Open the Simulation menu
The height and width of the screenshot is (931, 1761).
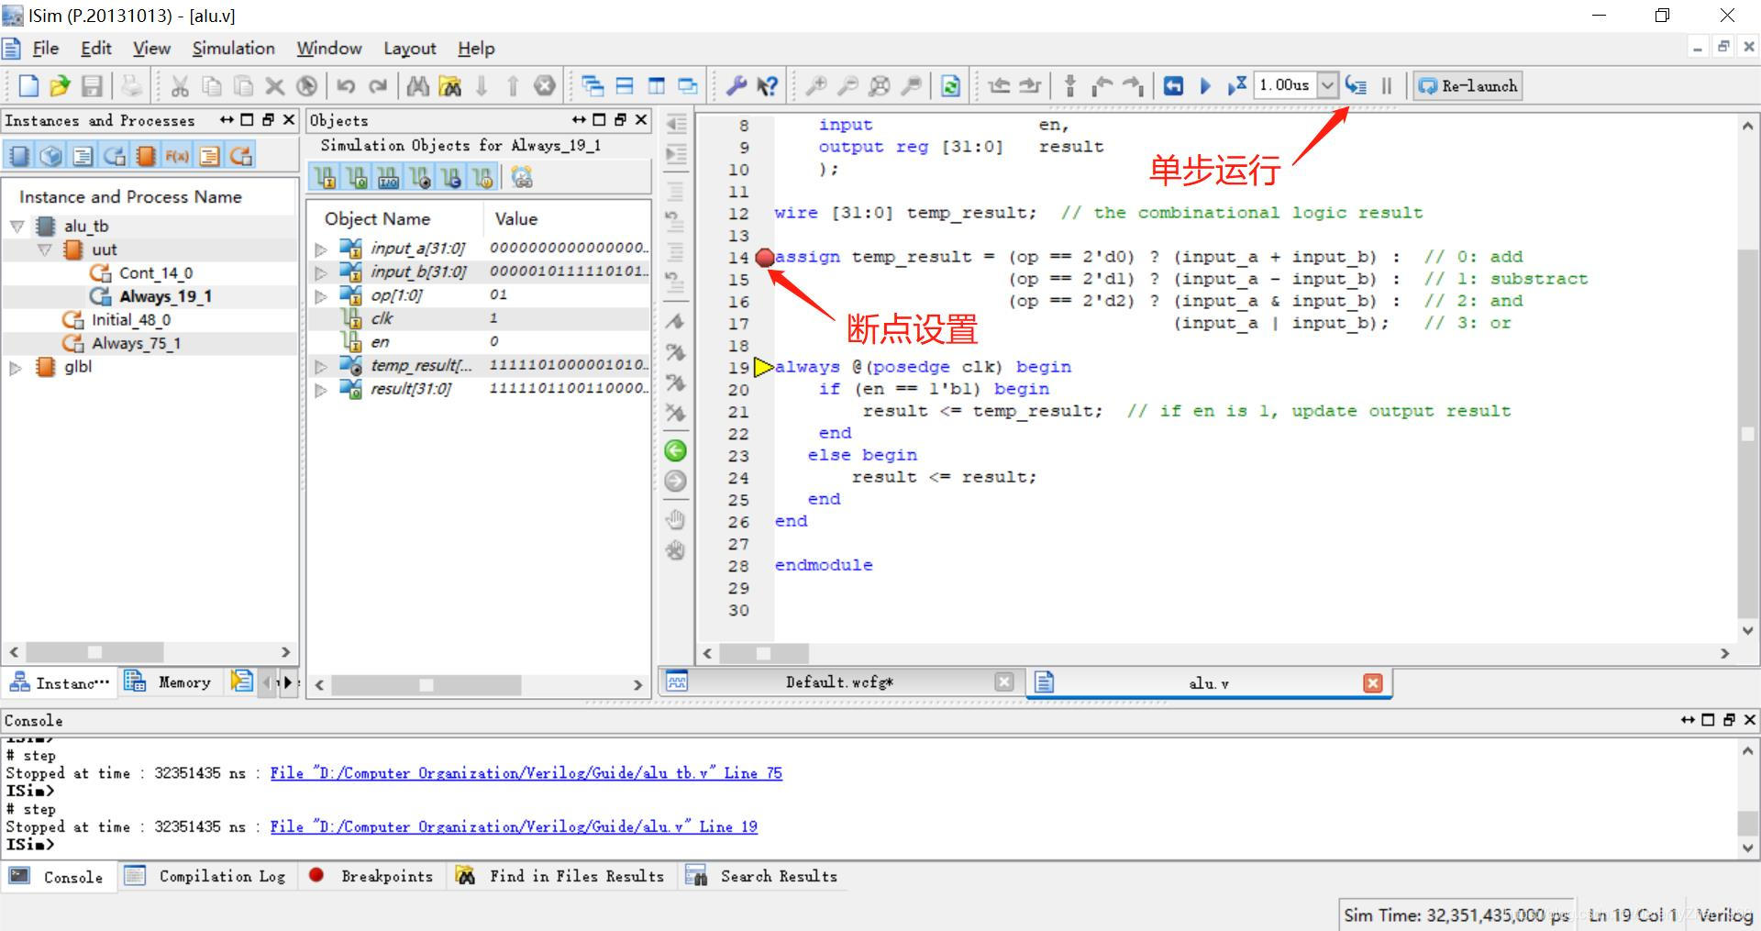tap(233, 49)
